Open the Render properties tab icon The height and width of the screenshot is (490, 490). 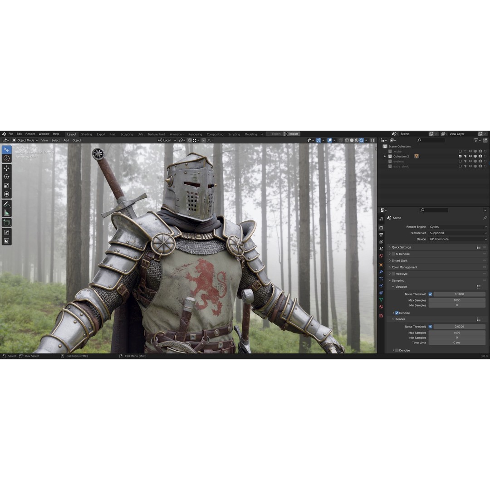pyautogui.click(x=381, y=227)
